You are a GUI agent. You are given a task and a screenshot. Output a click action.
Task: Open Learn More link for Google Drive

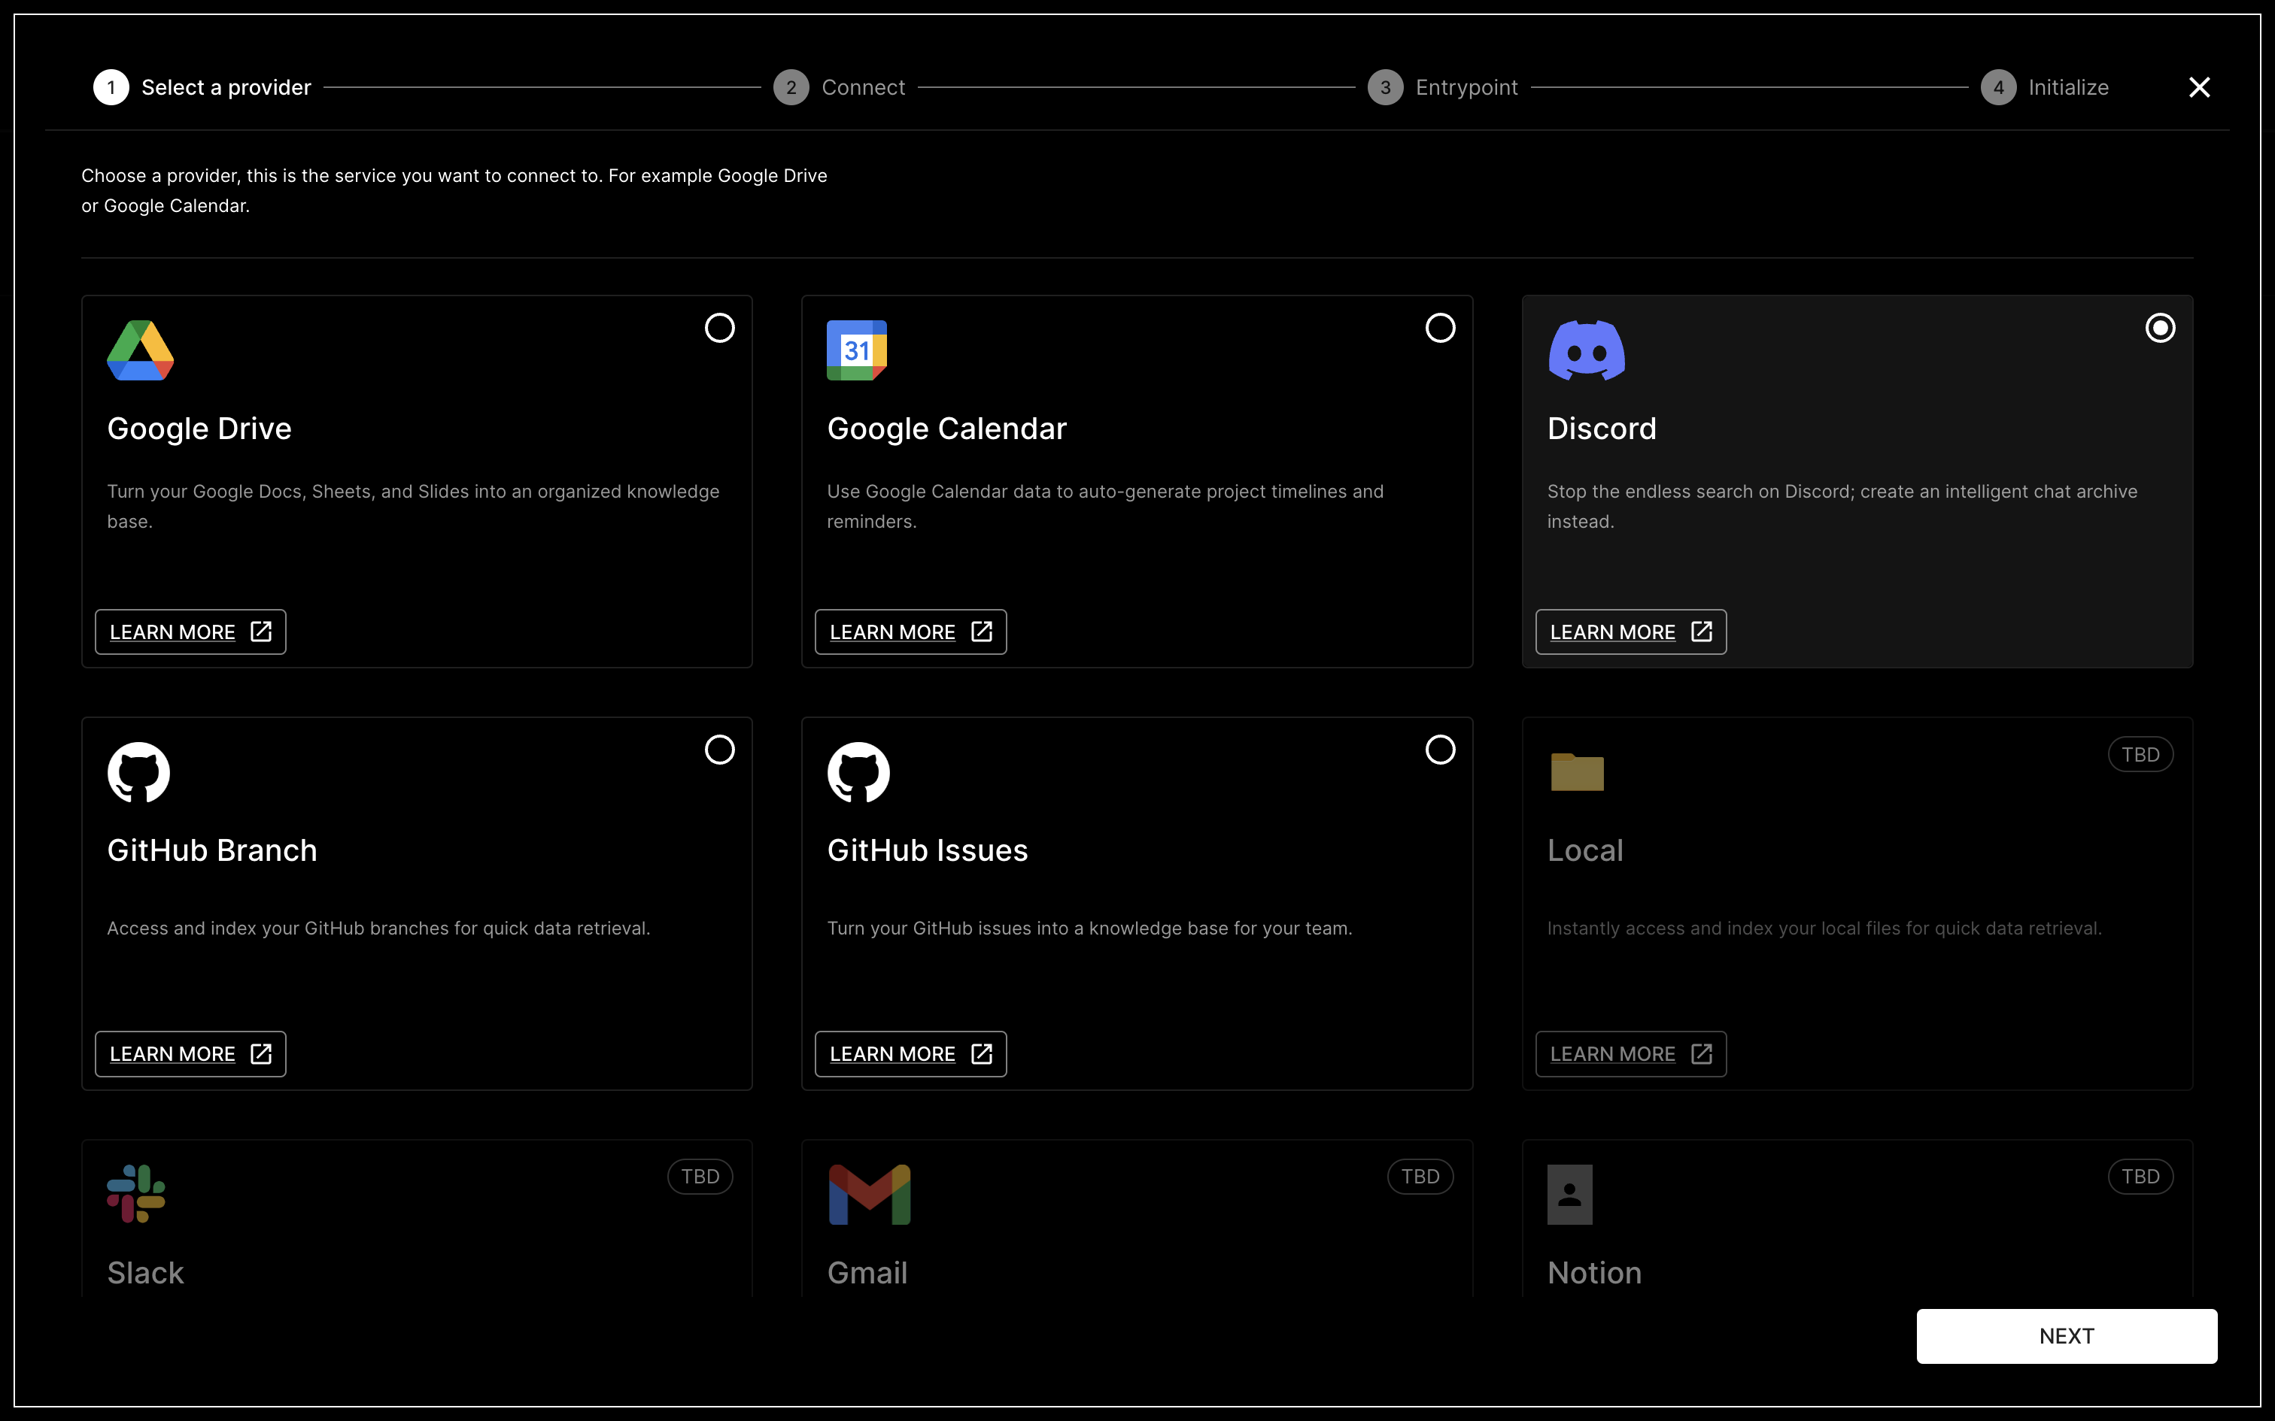pos(190,632)
